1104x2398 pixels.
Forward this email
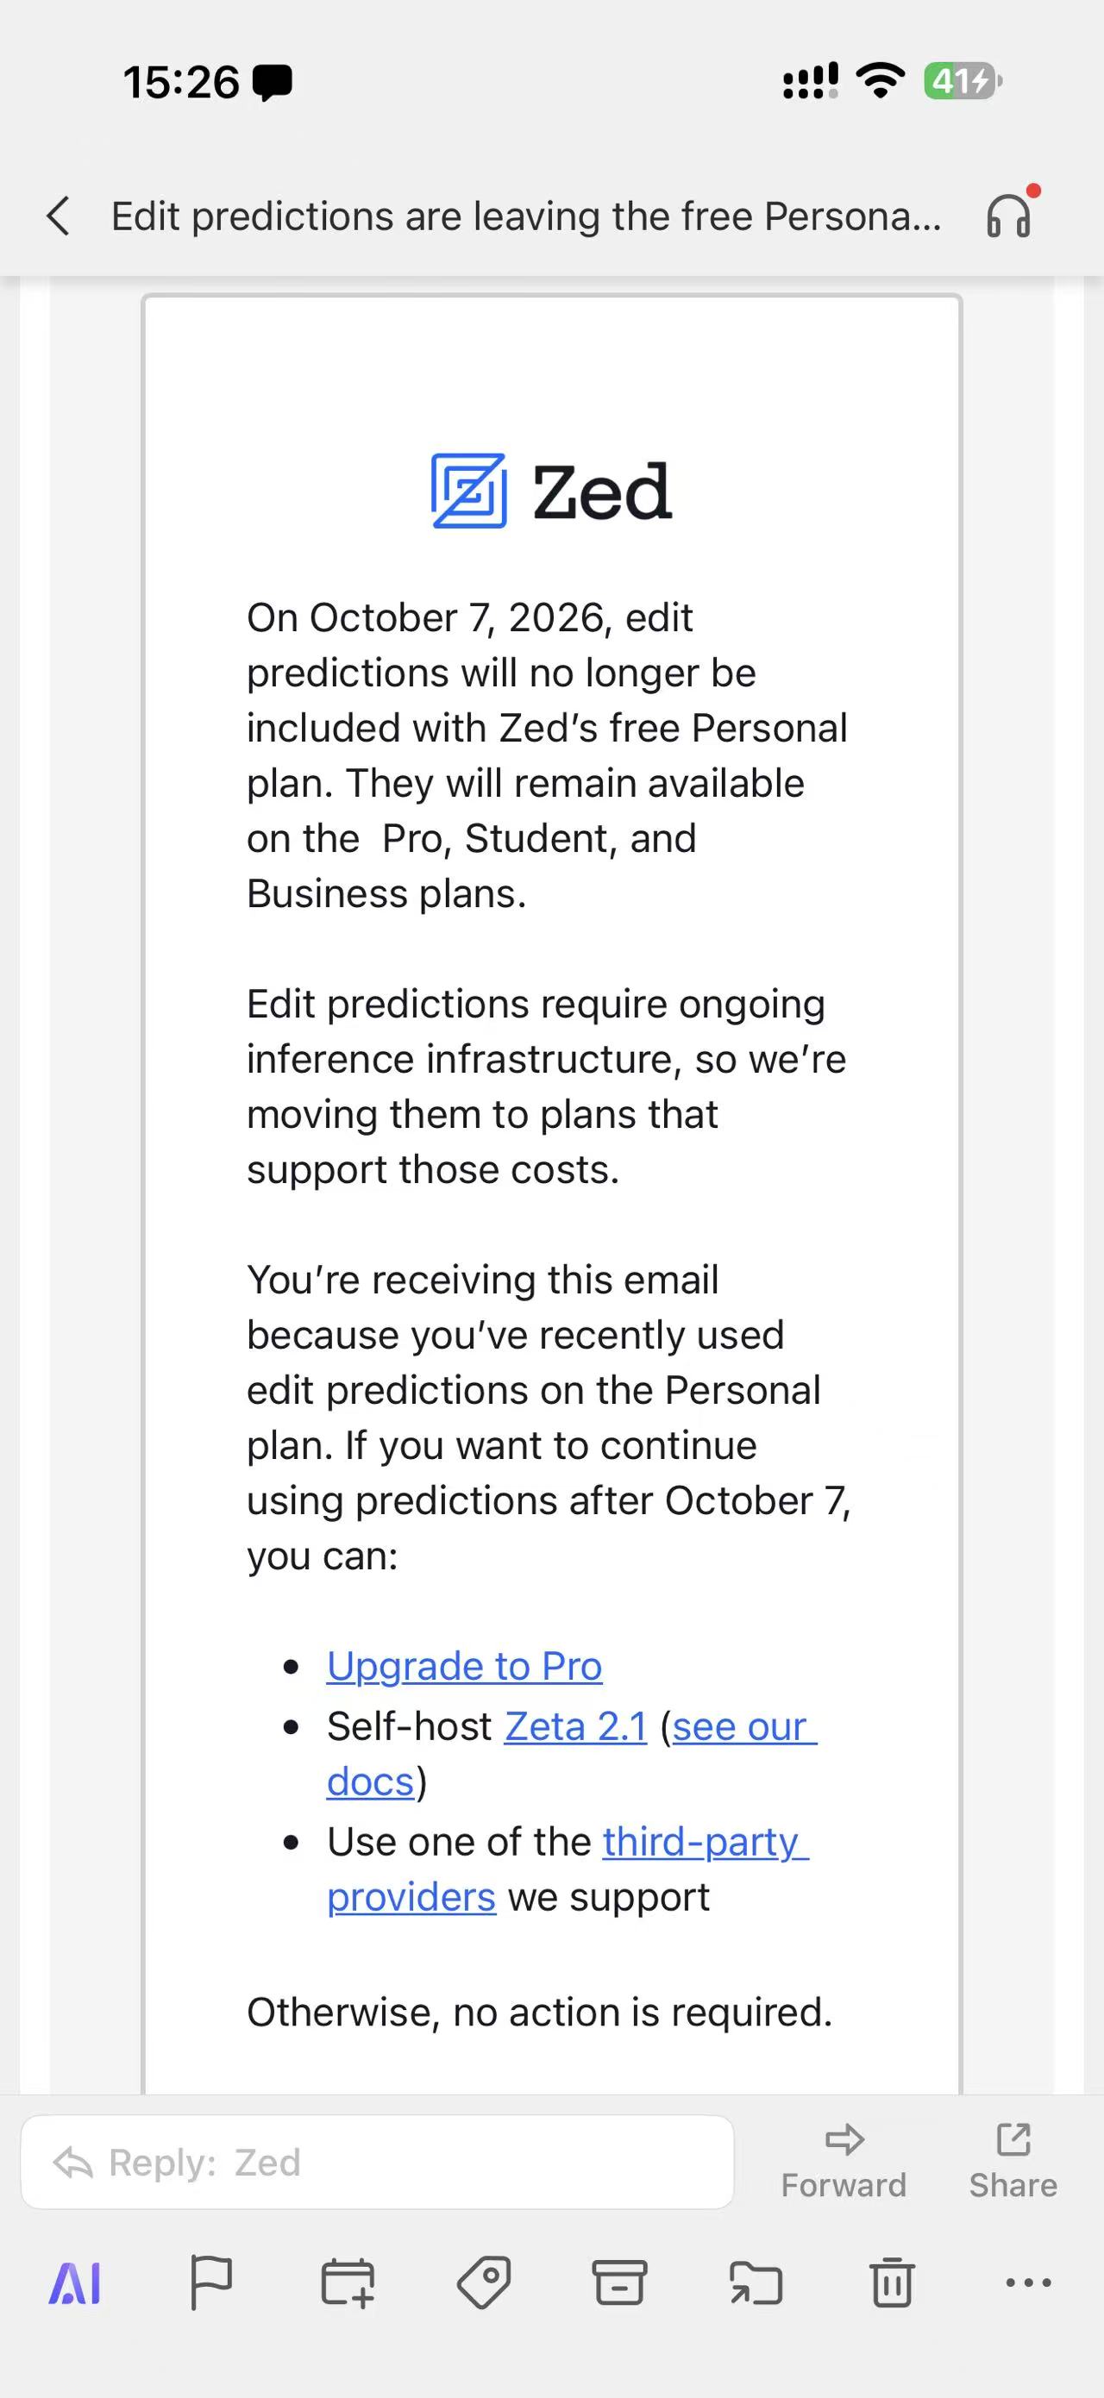[844, 2162]
